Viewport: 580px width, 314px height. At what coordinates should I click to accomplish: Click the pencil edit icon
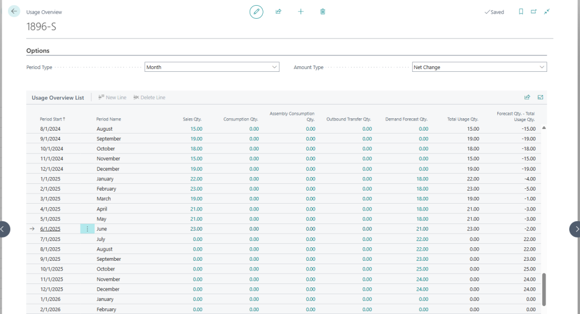[x=257, y=11]
